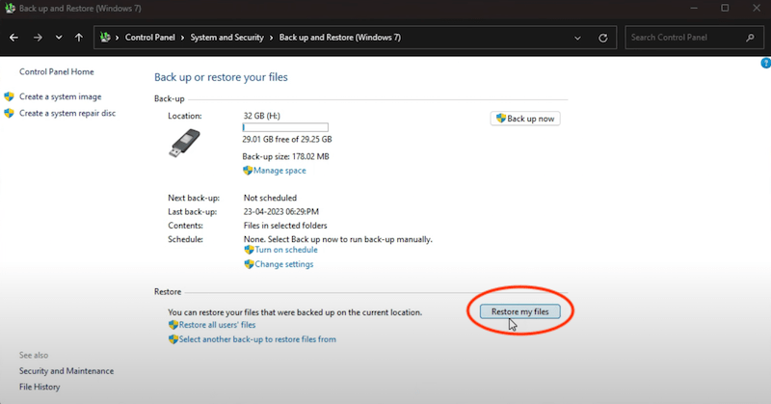771x404 pixels.
Task: Open Manage space link
Action: (279, 171)
